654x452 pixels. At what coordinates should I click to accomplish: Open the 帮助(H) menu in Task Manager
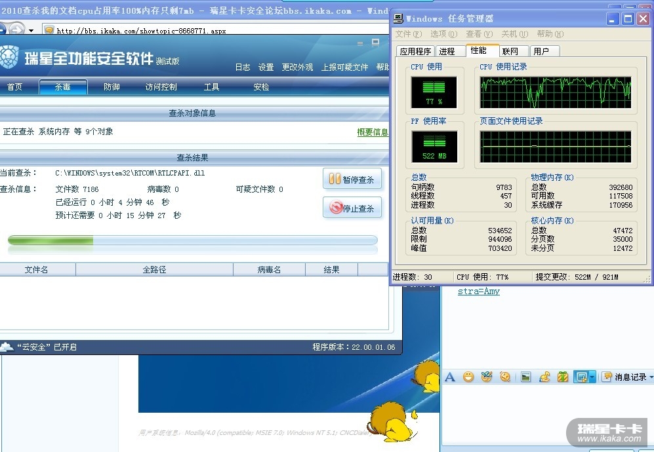pyautogui.click(x=550, y=34)
